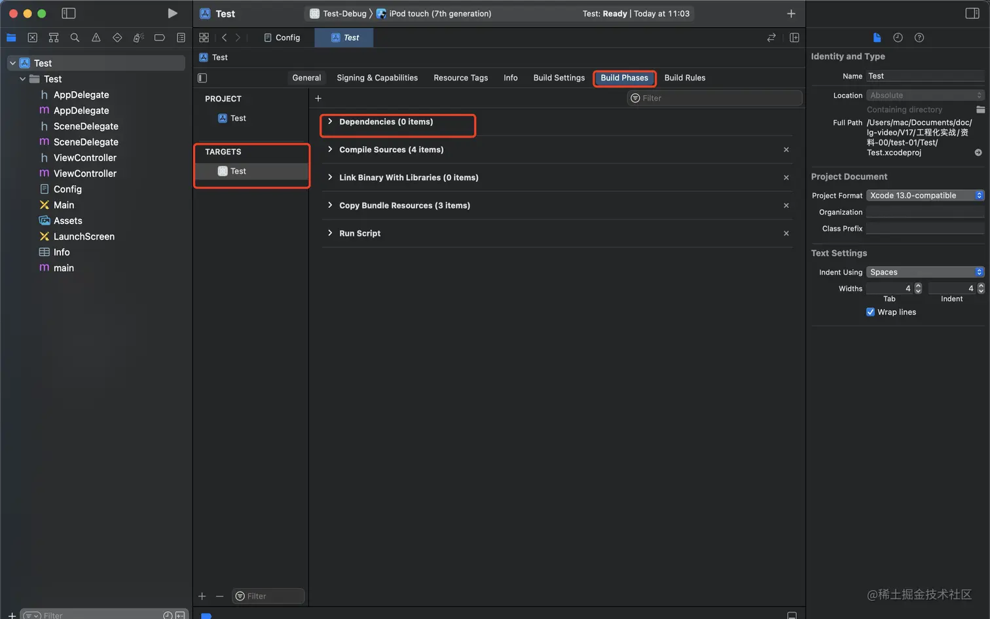
Task: Focus the targets list Filter field
Action: tap(269, 596)
